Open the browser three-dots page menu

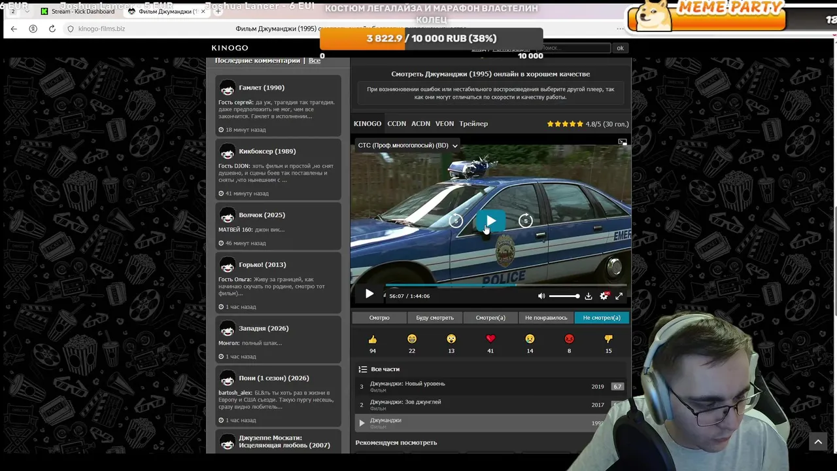click(x=621, y=29)
